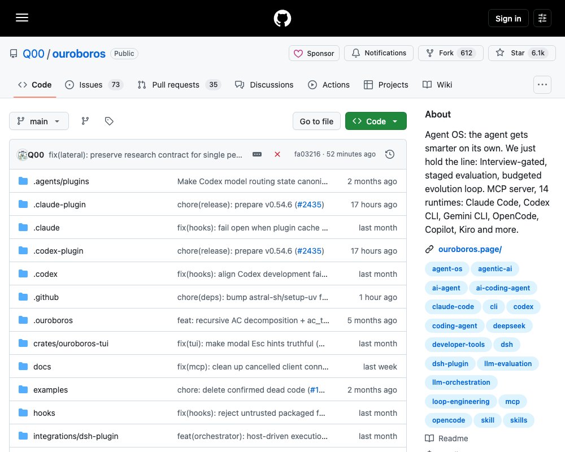Click folder icon beside docs
The height and width of the screenshot is (452, 565).
coord(23,366)
